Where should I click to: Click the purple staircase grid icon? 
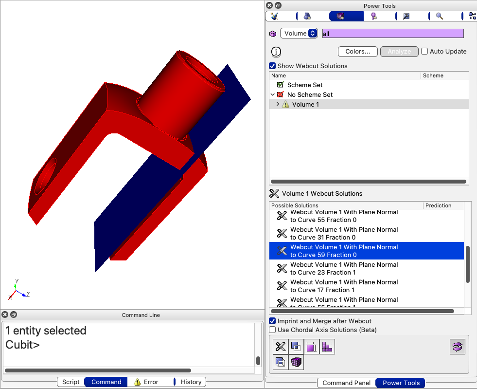[327, 347]
